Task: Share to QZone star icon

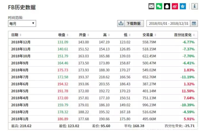Action: 182,6
